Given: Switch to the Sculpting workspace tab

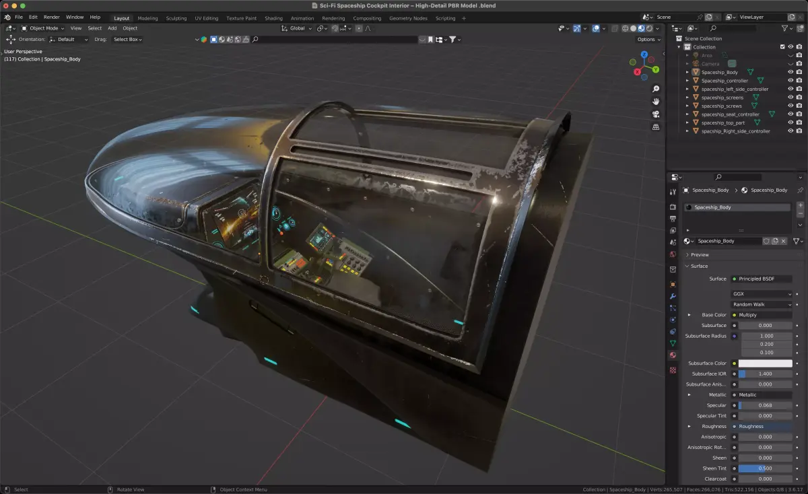Looking at the screenshot, I should pos(176,18).
